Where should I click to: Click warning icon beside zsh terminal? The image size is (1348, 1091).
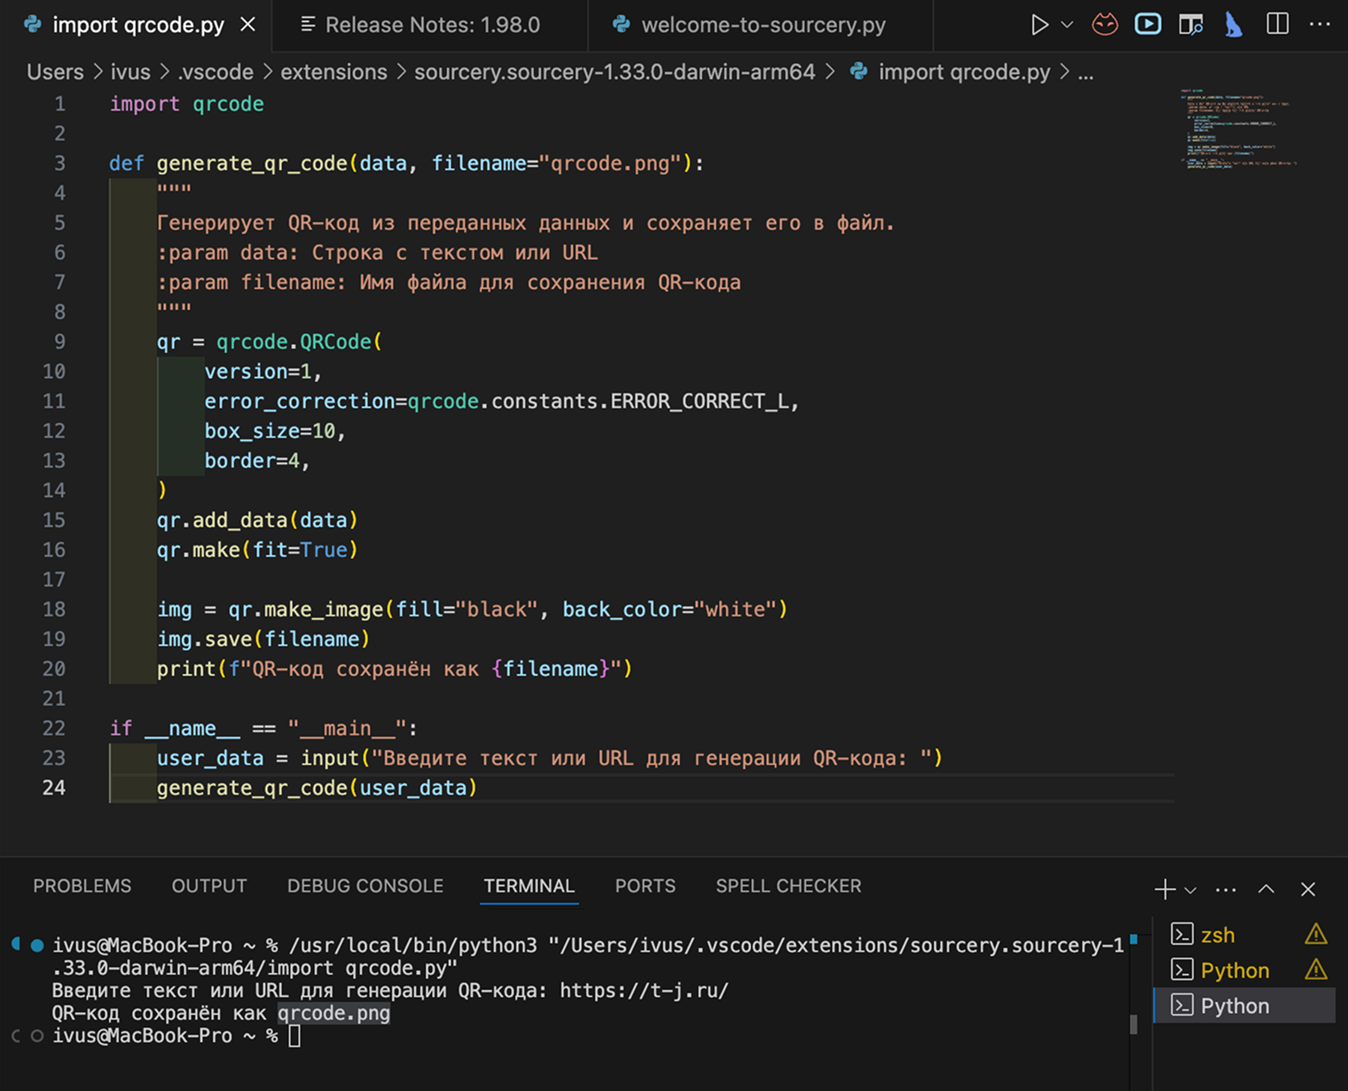[x=1316, y=934]
